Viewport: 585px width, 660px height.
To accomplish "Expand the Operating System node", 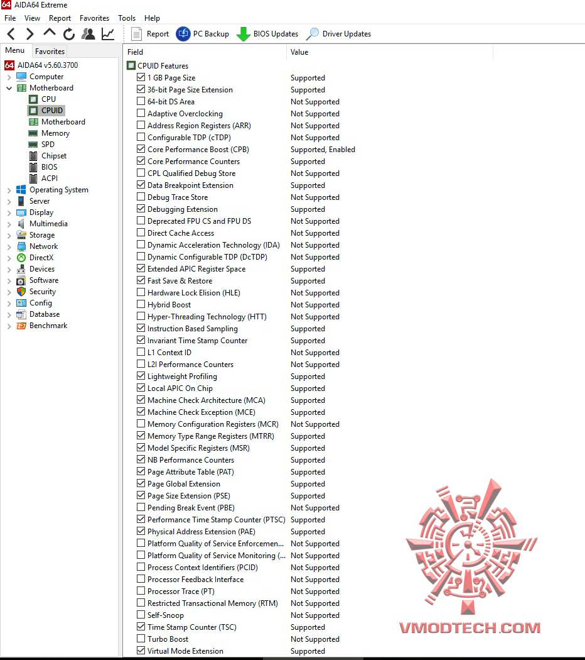I will 9,190.
